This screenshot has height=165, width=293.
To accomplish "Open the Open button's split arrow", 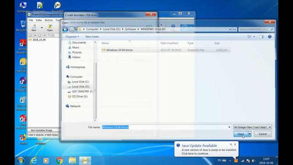I will pyautogui.click(x=250, y=134).
